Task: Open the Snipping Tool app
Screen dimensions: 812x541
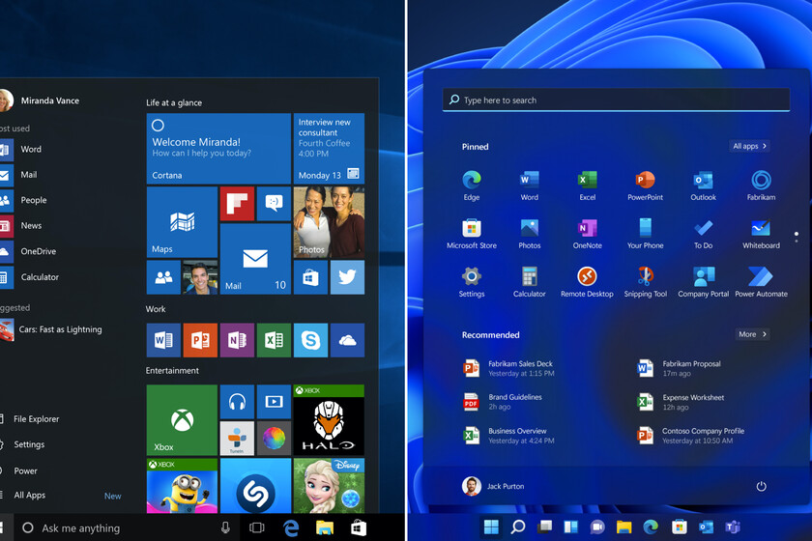Action: pos(645,278)
